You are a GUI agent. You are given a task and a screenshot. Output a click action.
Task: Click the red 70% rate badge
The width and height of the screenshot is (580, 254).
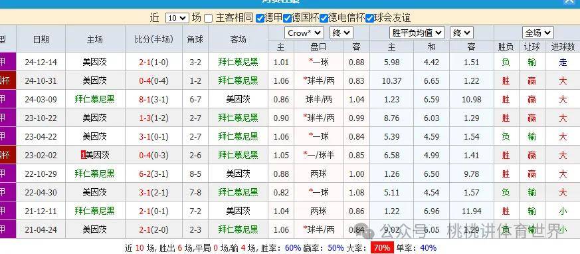coord(382,248)
